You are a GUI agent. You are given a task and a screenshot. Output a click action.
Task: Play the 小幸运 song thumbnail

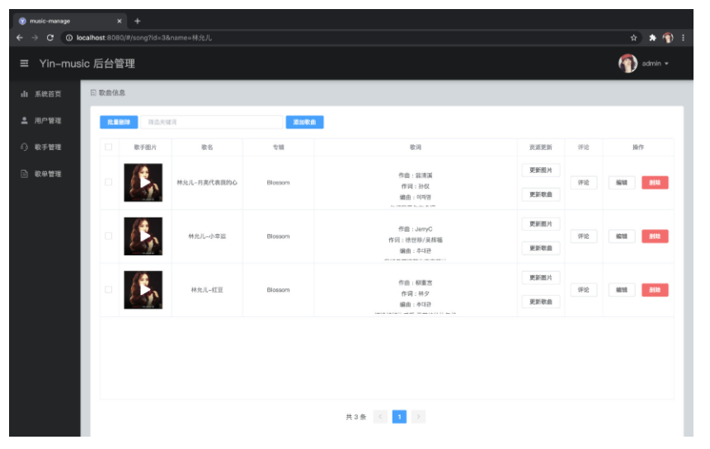click(x=143, y=236)
